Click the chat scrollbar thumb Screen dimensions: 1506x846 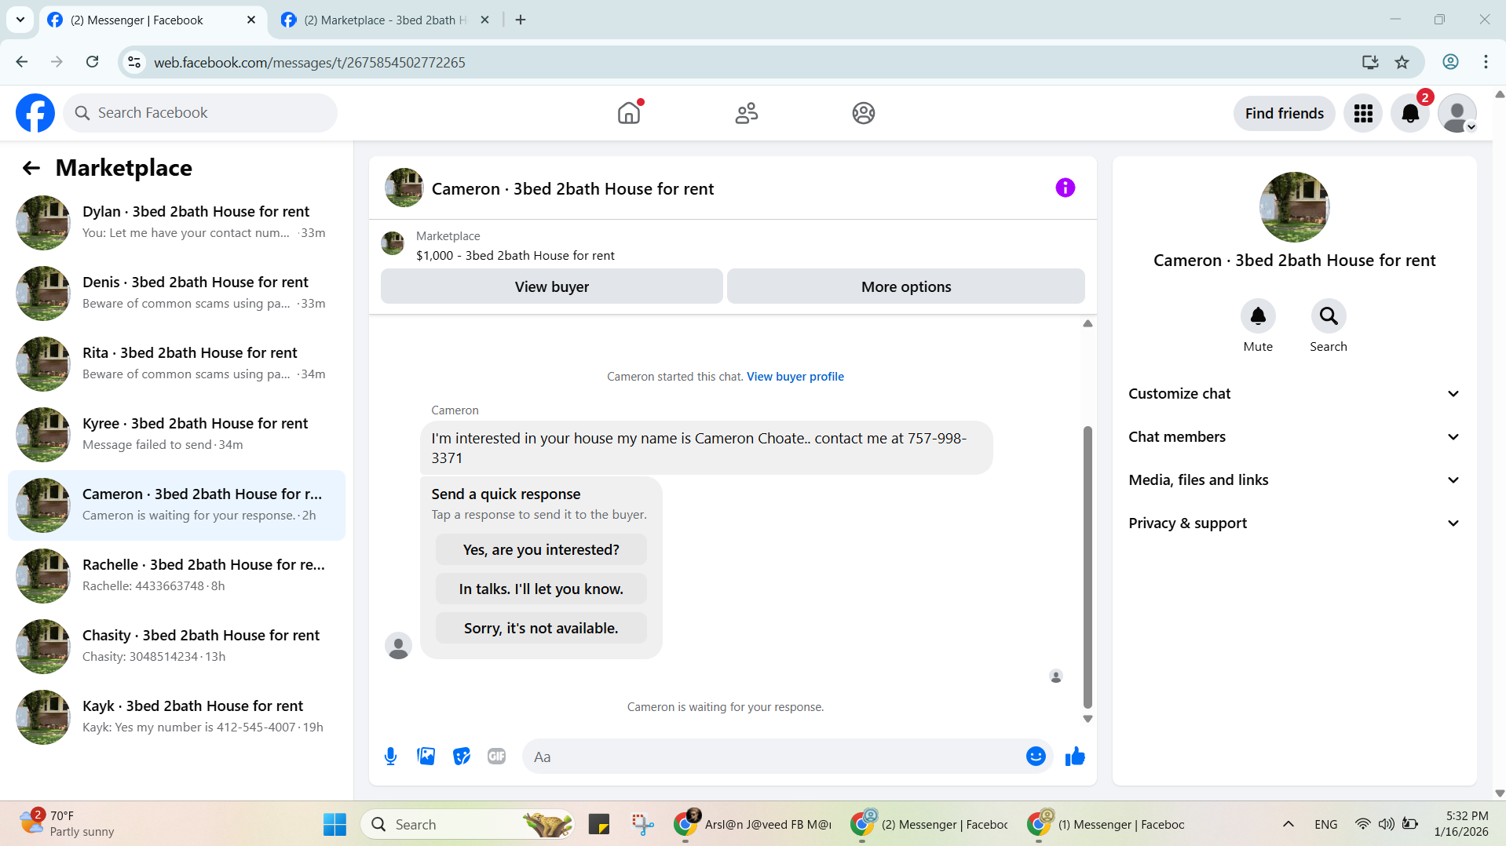[x=1087, y=567]
